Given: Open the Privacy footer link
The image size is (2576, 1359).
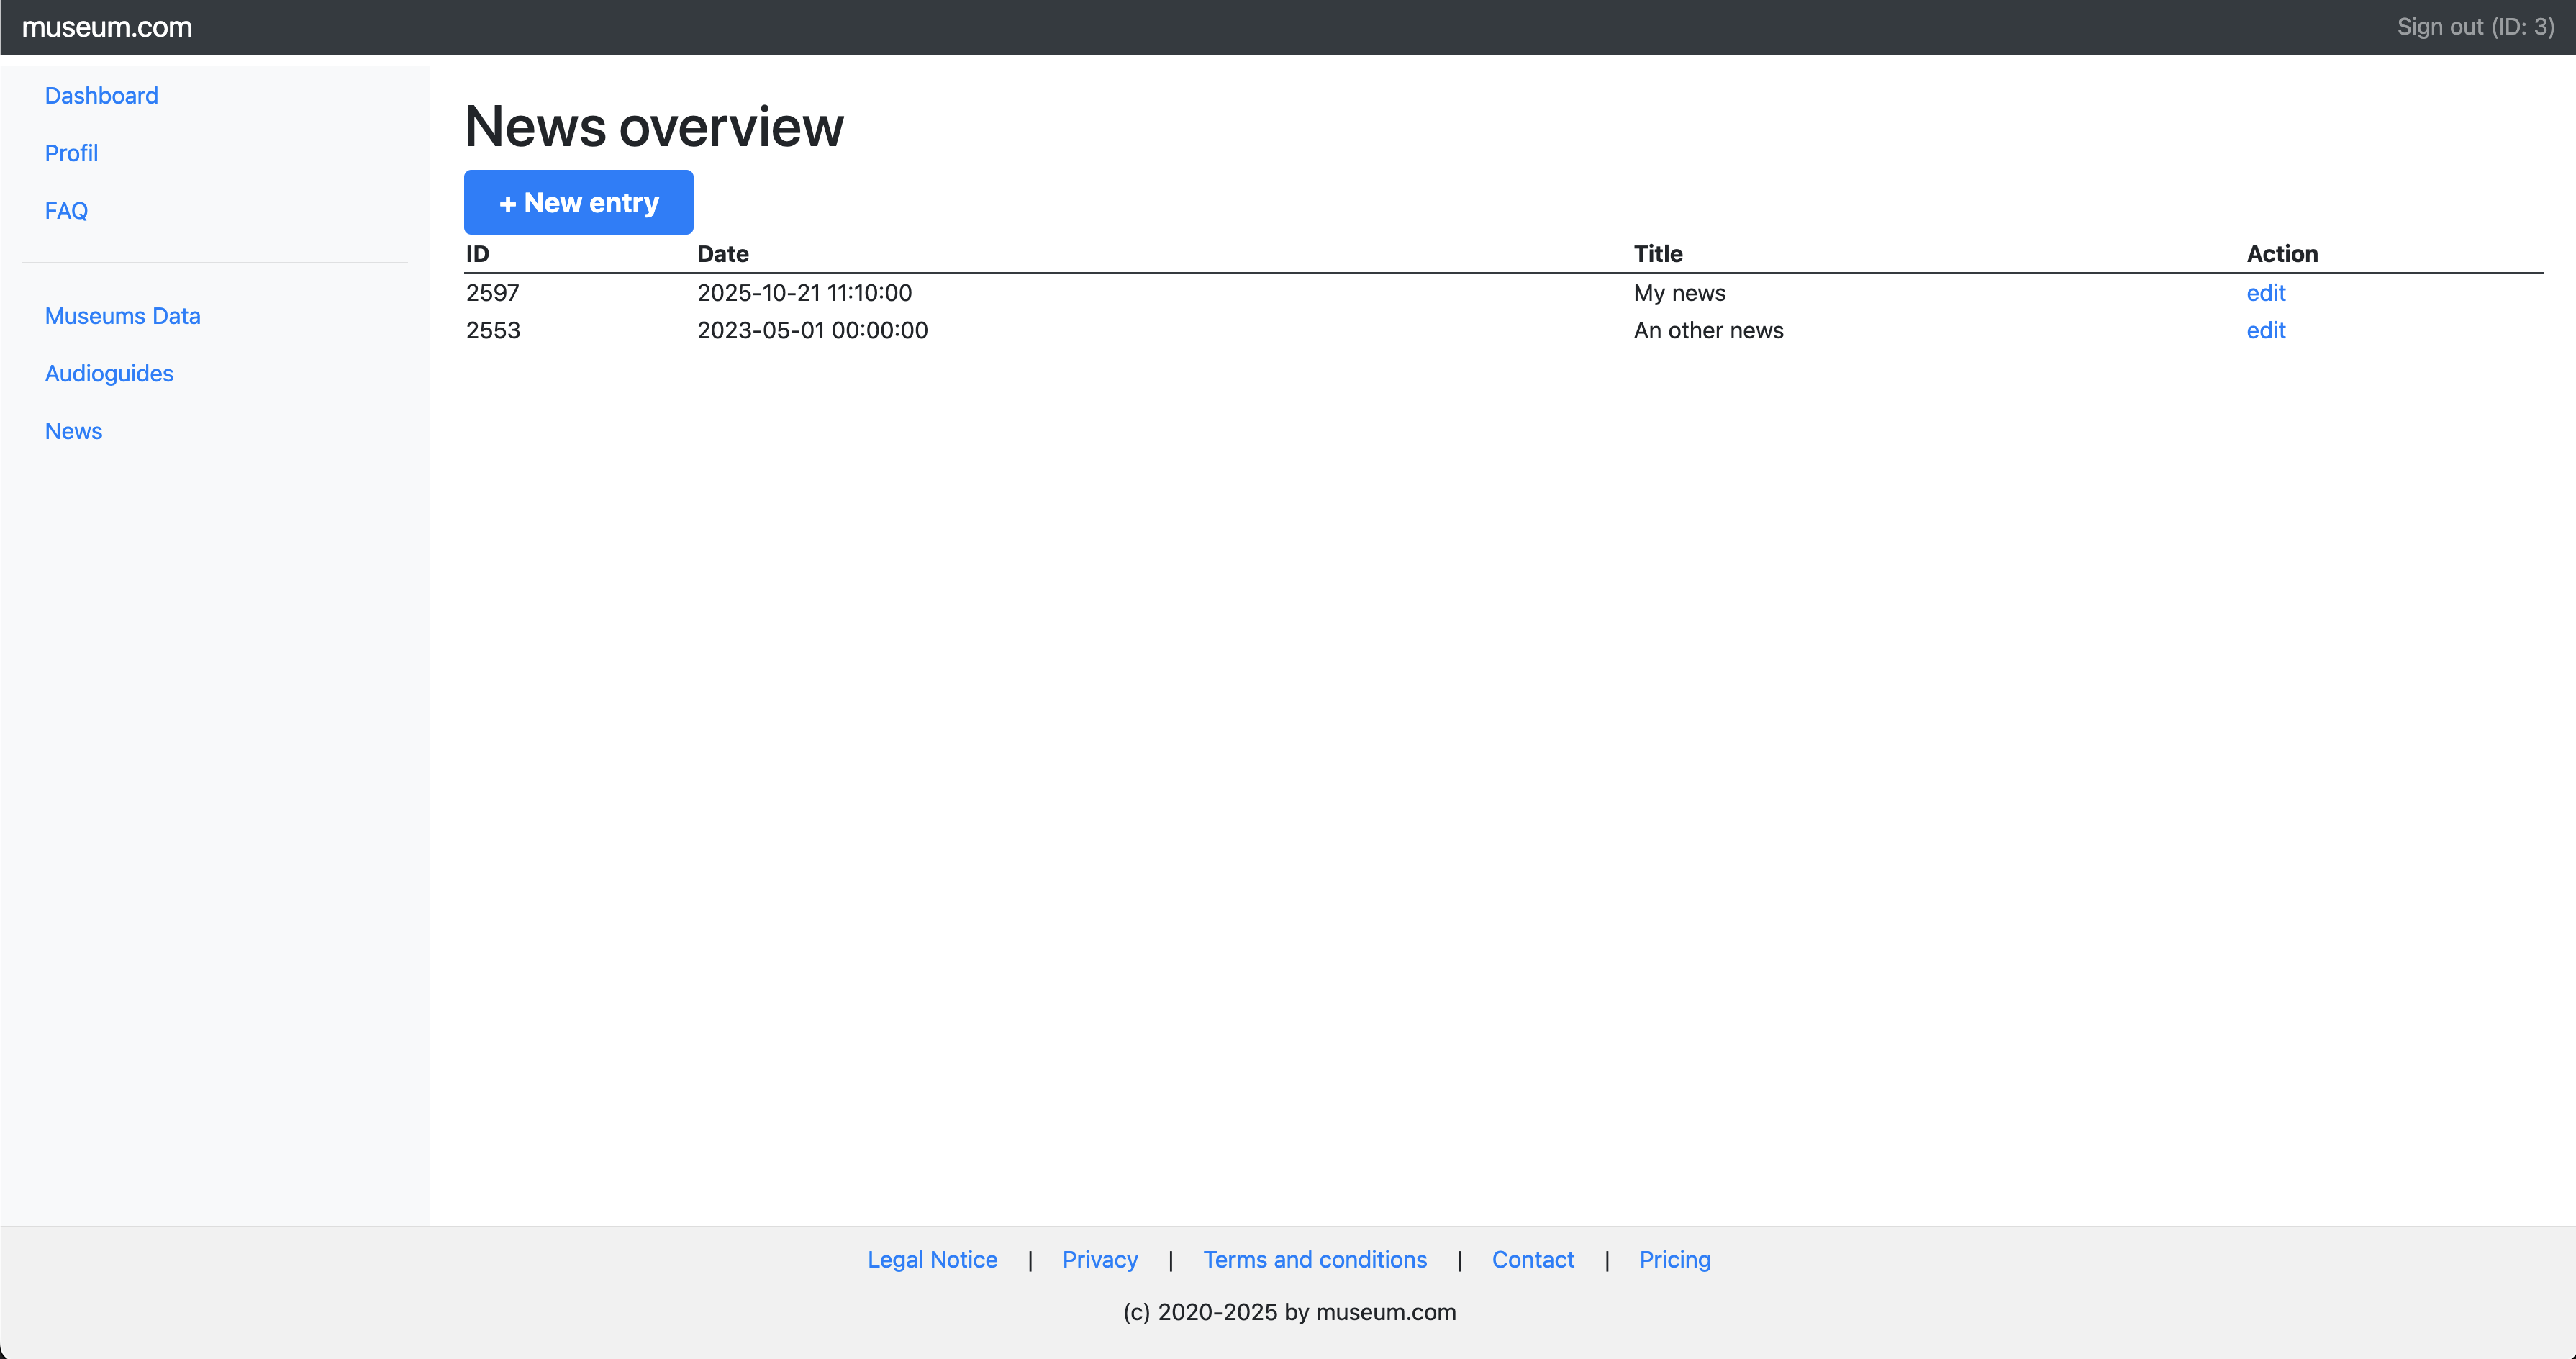Looking at the screenshot, I should 1099,1259.
